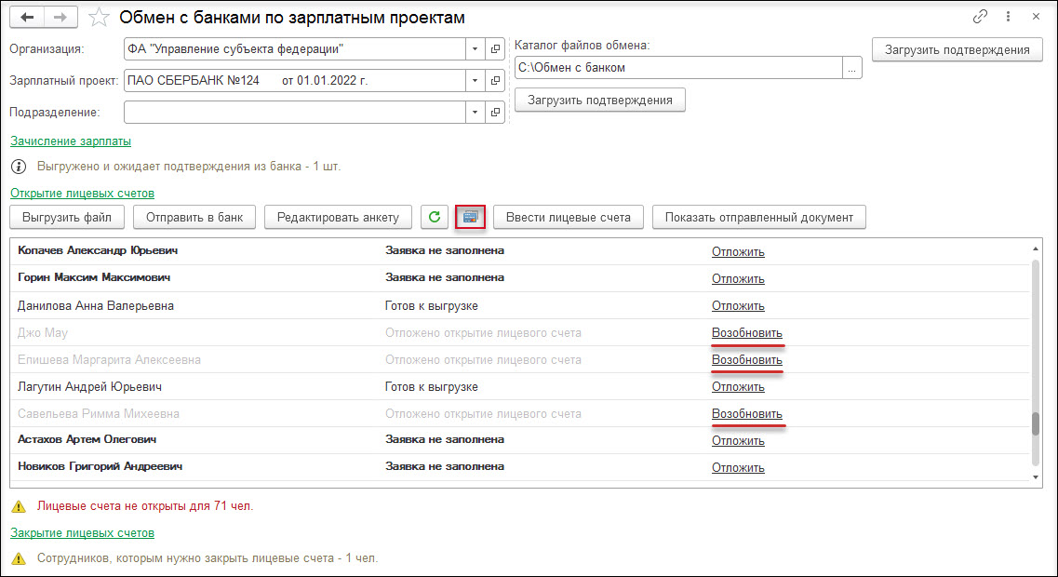
Task: Expand the Зарплатный проект dropdown list
Action: click(475, 81)
